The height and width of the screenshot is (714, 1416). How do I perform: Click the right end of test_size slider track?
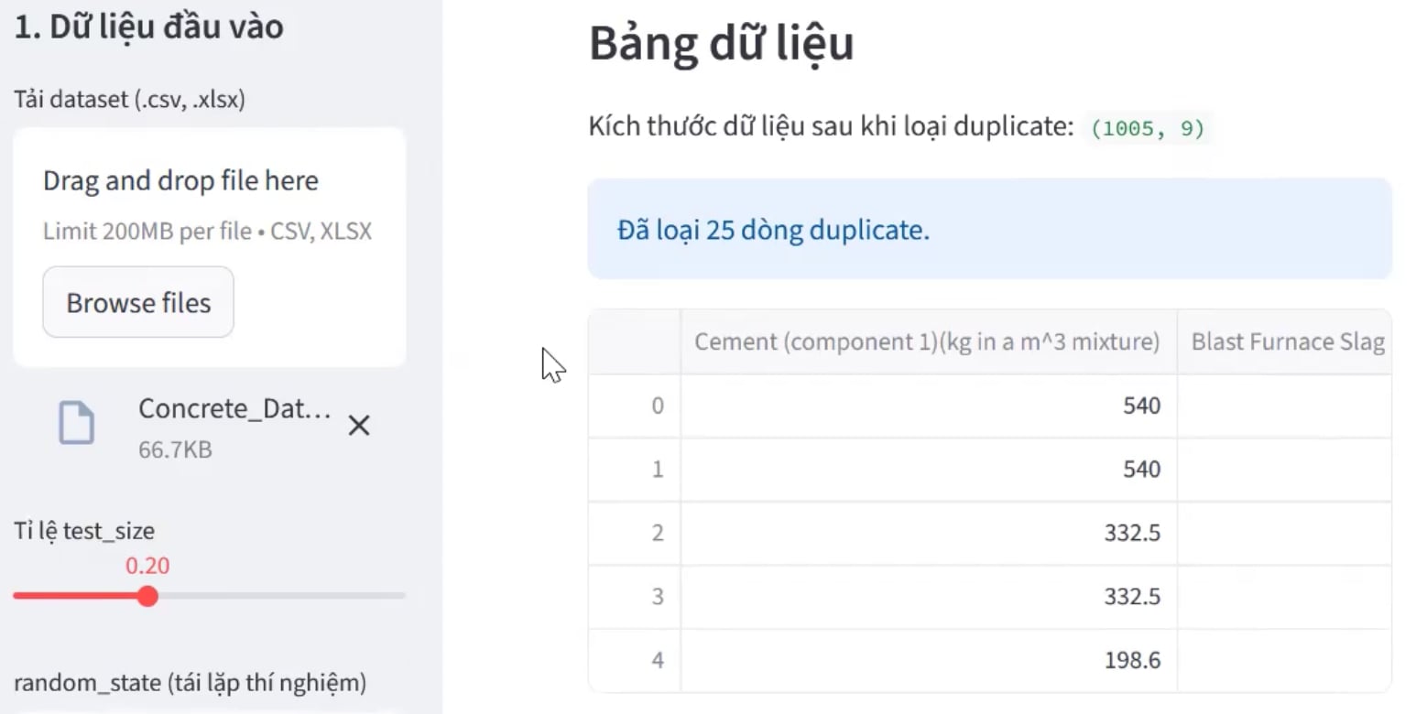click(x=401, y=597)
